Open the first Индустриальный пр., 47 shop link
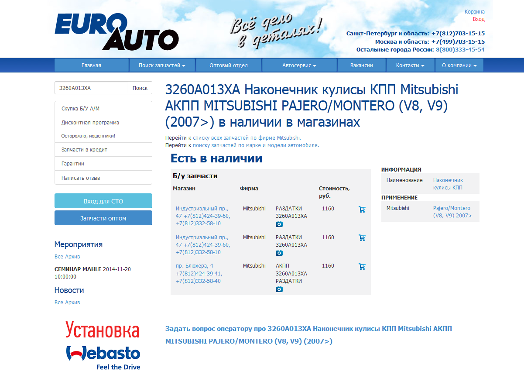The width and height of the screenshot is (524, 375). pos(204,216)
